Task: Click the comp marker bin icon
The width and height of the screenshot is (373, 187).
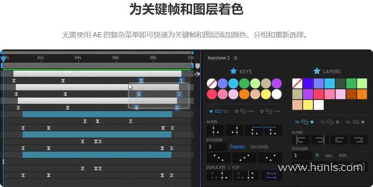Action: [198, 66]
